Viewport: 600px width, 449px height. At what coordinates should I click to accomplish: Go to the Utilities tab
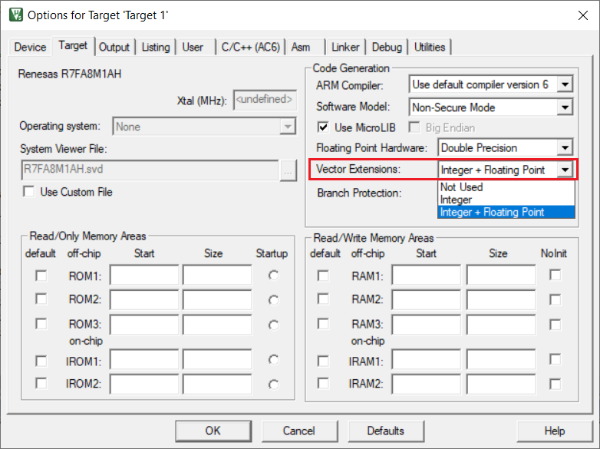[430, 47]
